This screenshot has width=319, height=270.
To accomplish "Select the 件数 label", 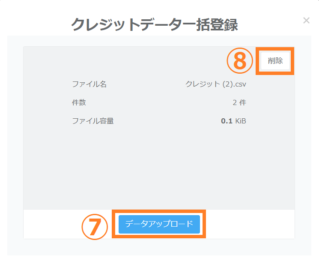I will 79,102.
